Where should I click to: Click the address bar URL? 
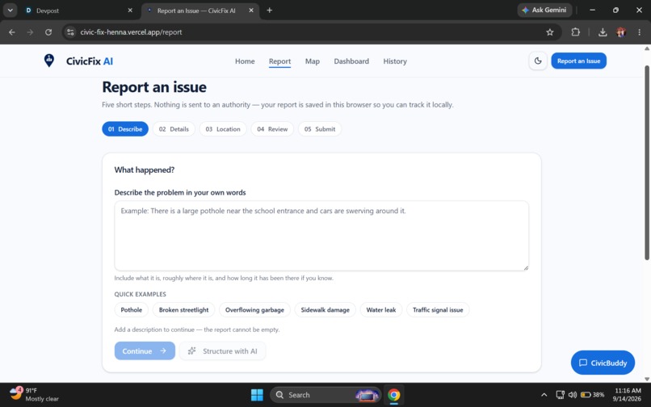pyautogui.click(x=131, y=32)
